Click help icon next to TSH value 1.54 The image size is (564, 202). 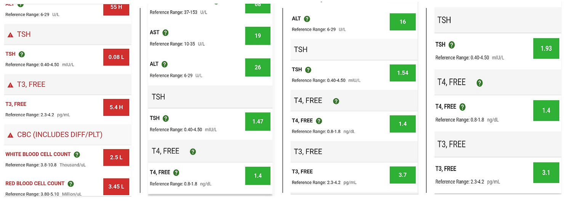tap(308, 70)
